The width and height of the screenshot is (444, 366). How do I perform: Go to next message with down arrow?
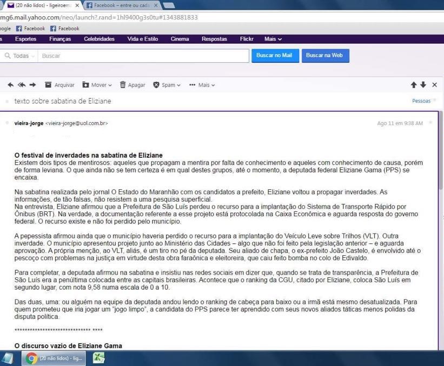point(423,85)
